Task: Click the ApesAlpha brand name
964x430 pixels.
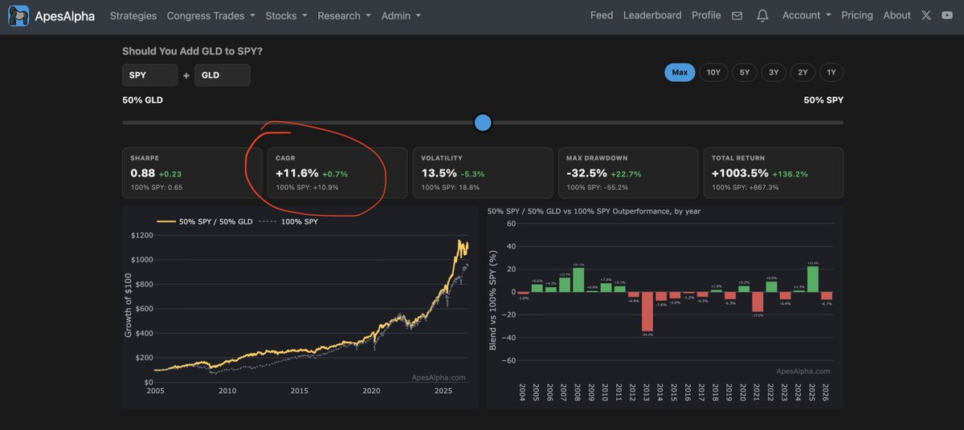Action: click(x=65, y=15)
